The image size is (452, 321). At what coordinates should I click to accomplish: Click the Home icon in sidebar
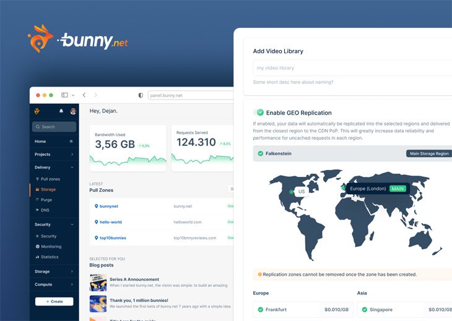point(71,142)
